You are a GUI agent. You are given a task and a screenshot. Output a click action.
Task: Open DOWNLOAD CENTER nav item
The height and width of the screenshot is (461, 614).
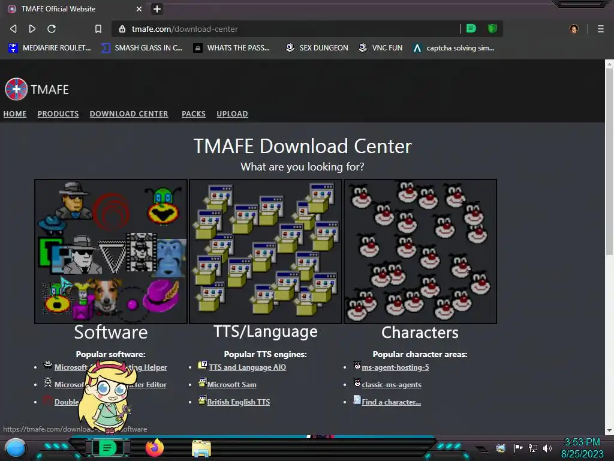tap(129, 113)
